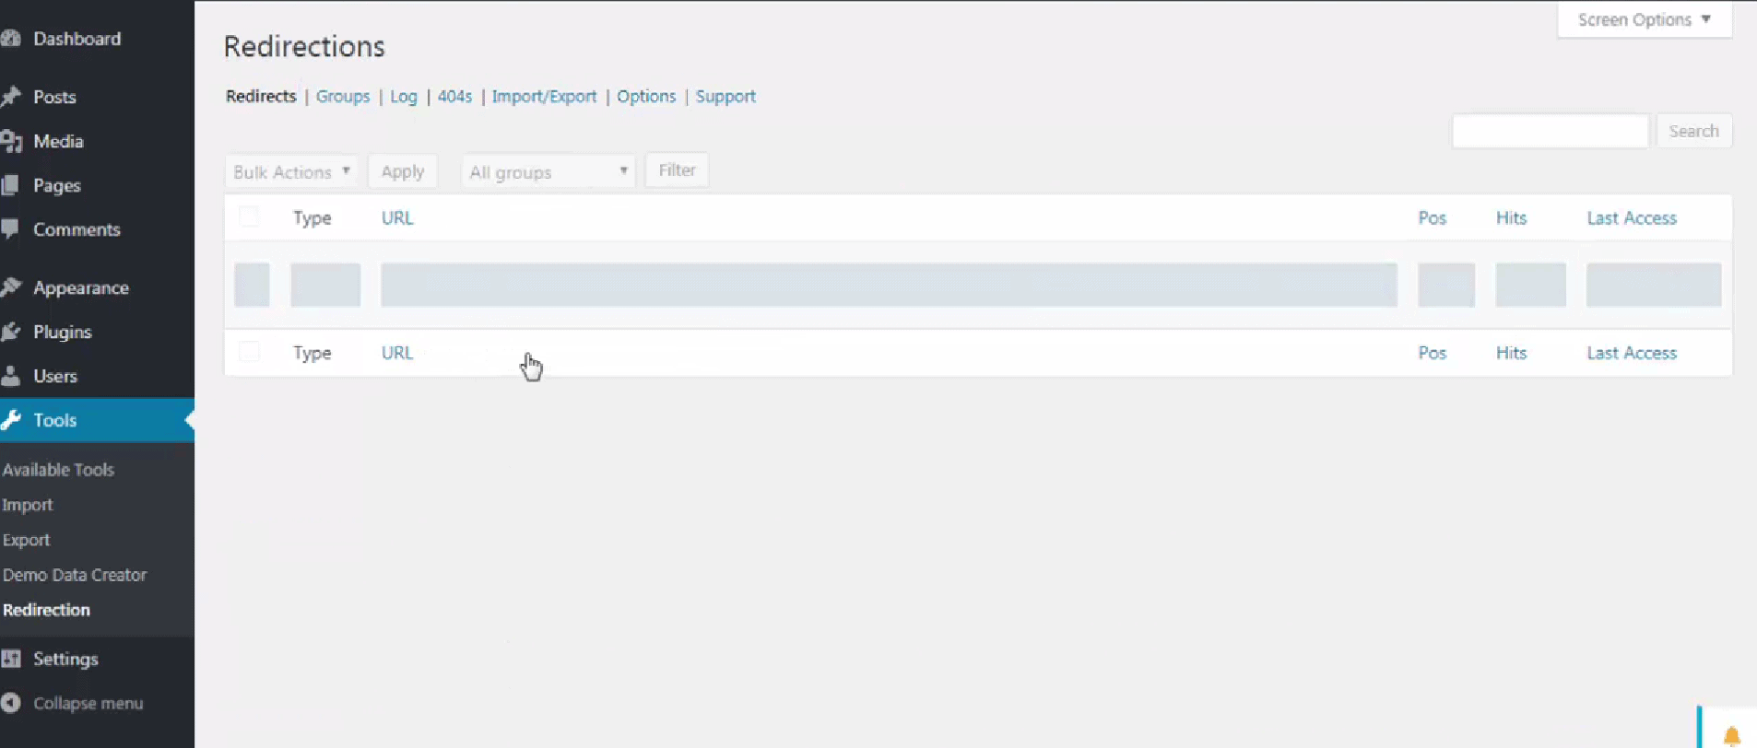This screenshot has height=748, width=1757.
Task: Click the Media library icon
Action: click(x=10, y=141)
